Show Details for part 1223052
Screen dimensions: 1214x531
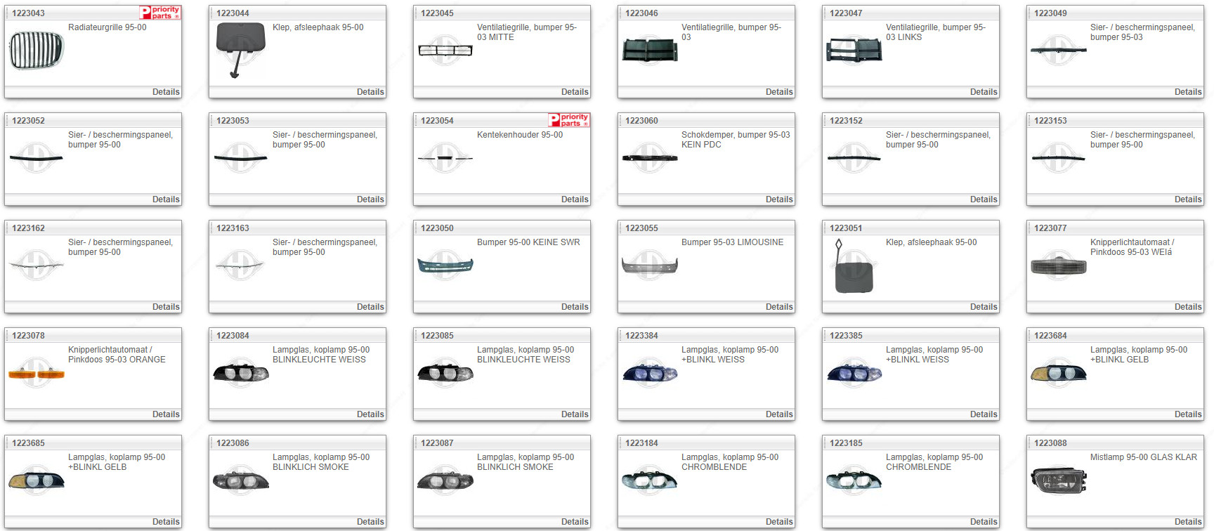point(166,199)
